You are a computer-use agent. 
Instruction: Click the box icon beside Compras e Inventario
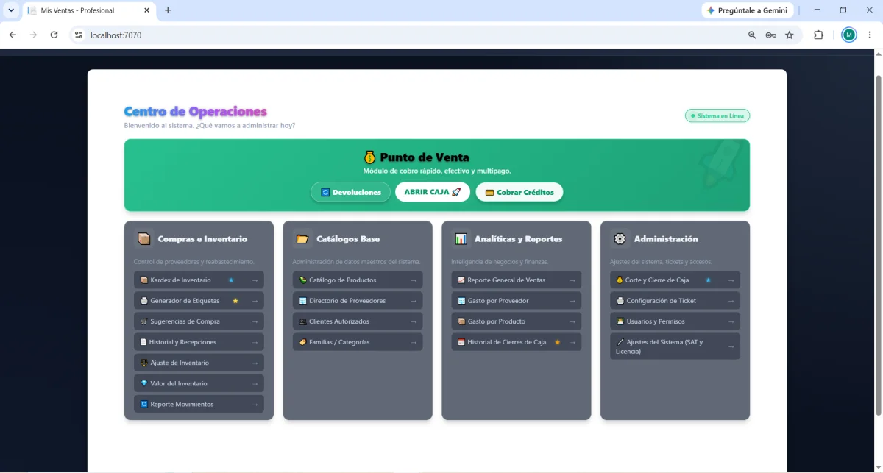[143, 239]
